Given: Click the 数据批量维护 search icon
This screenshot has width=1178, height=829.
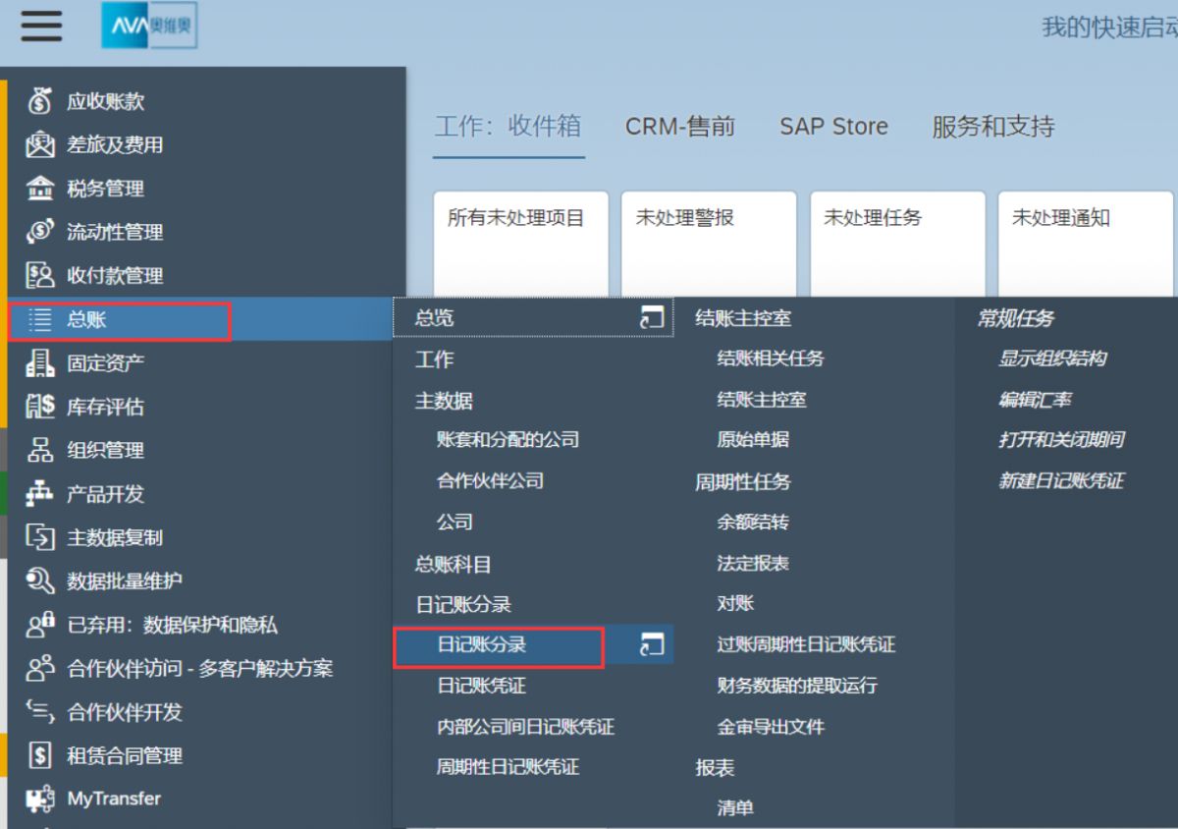Looking at the screenshot, I should click(40, 580).
